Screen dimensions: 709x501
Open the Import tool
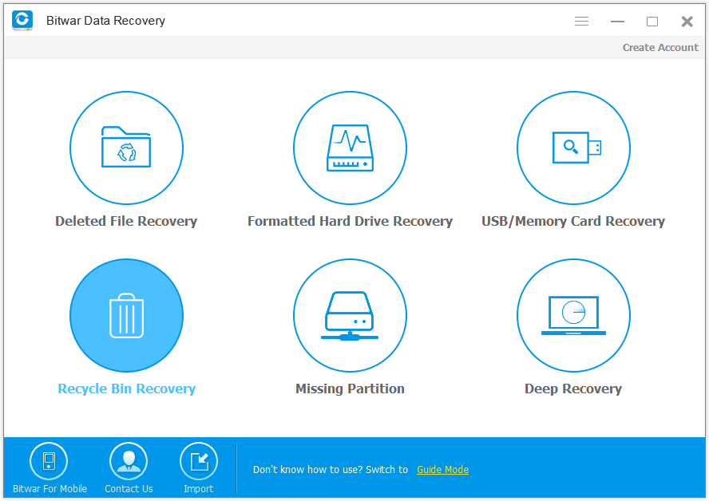pyautogui.click(x=198, y=461)
